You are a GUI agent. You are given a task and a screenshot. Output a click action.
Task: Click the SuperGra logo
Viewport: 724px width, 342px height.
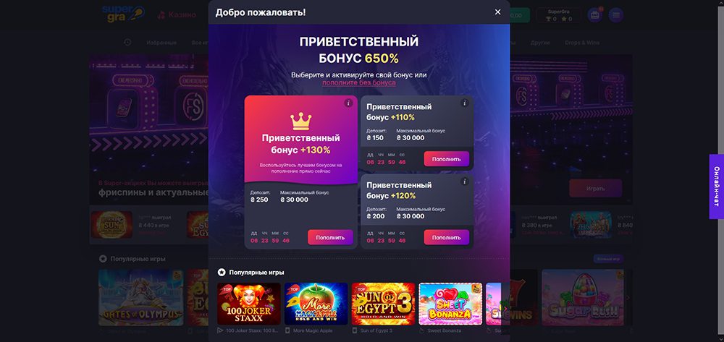(123, 13)
